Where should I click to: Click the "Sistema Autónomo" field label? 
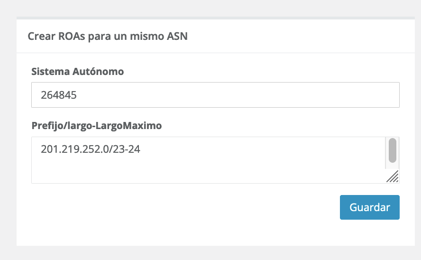click(x=77, y=72)
